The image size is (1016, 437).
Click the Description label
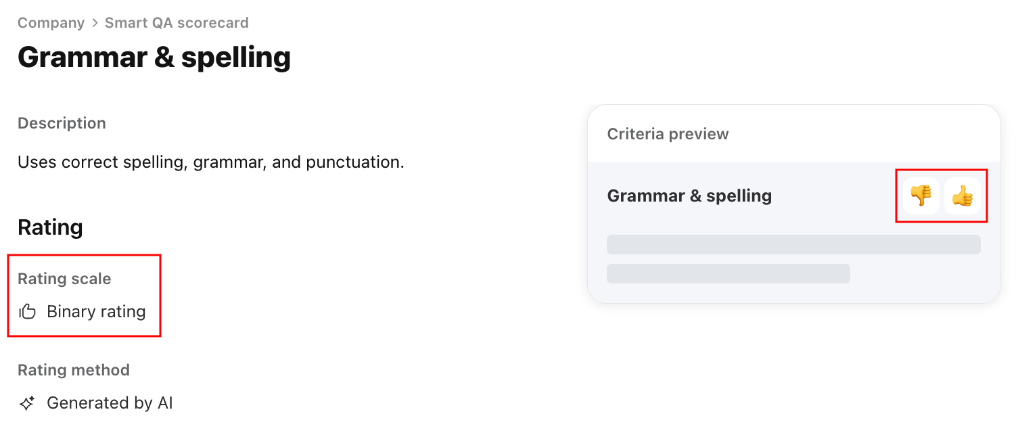[x=62, y=123]
